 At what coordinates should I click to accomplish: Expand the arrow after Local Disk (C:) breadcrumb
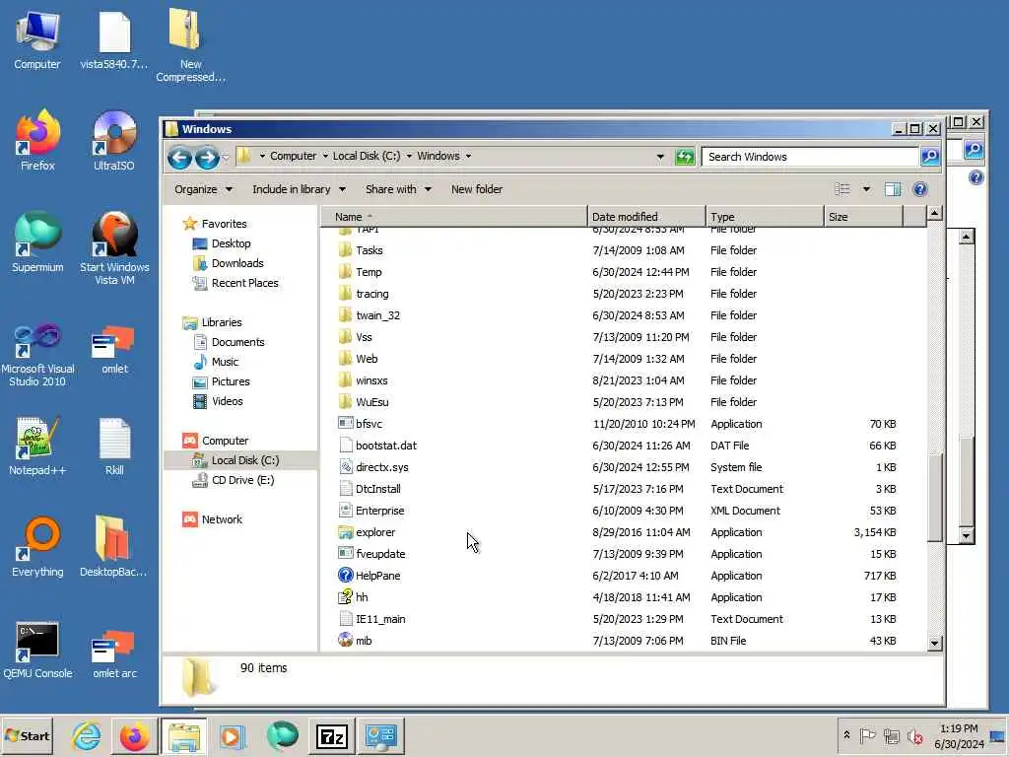(409, 157)
